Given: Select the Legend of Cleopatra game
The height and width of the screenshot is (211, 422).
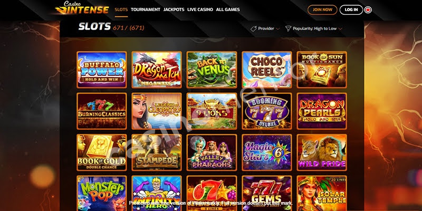Looking at the screenshot, I should point(157,111).
